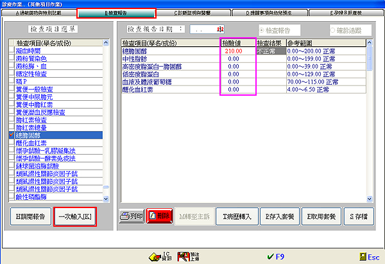The height and width of the screenshot is (264, 385).
Task: Click the H調閱報告 button
Action: (31, 216)
